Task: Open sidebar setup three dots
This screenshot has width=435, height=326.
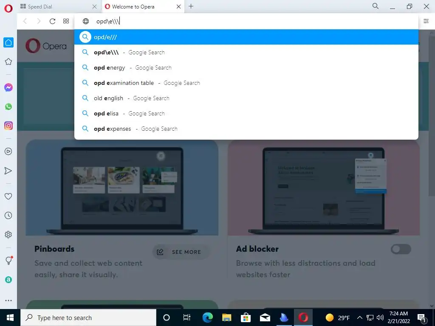Action: coord(8,301)
